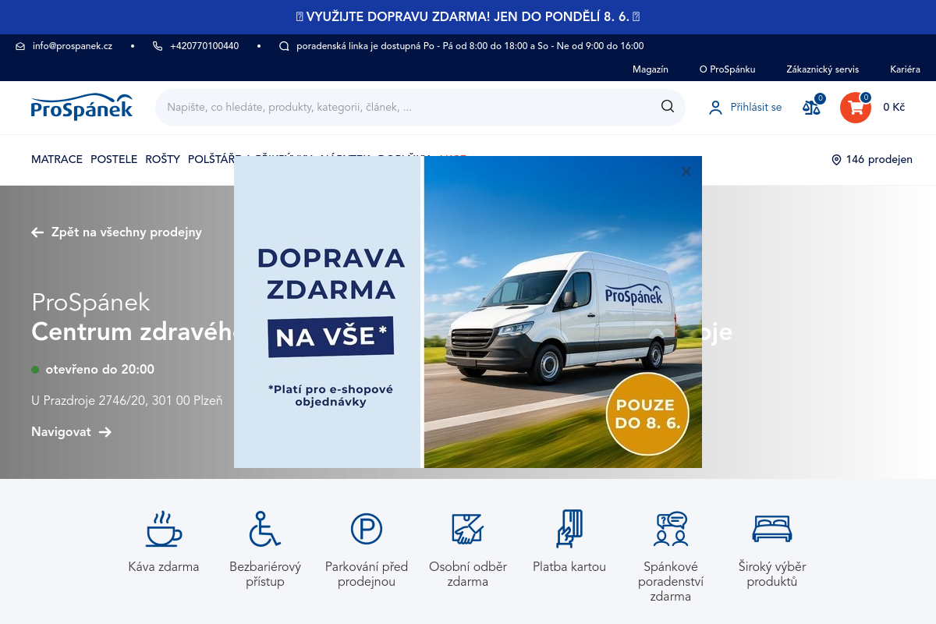Viewport: 936px width, 624px height.
Task: Click the personal pickup handover icon
Action: (x=468, y=529)
